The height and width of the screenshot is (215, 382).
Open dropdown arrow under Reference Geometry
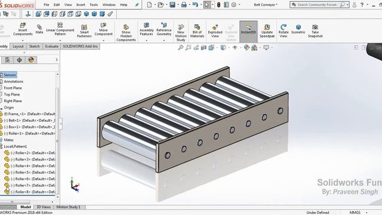click(164, 40)
